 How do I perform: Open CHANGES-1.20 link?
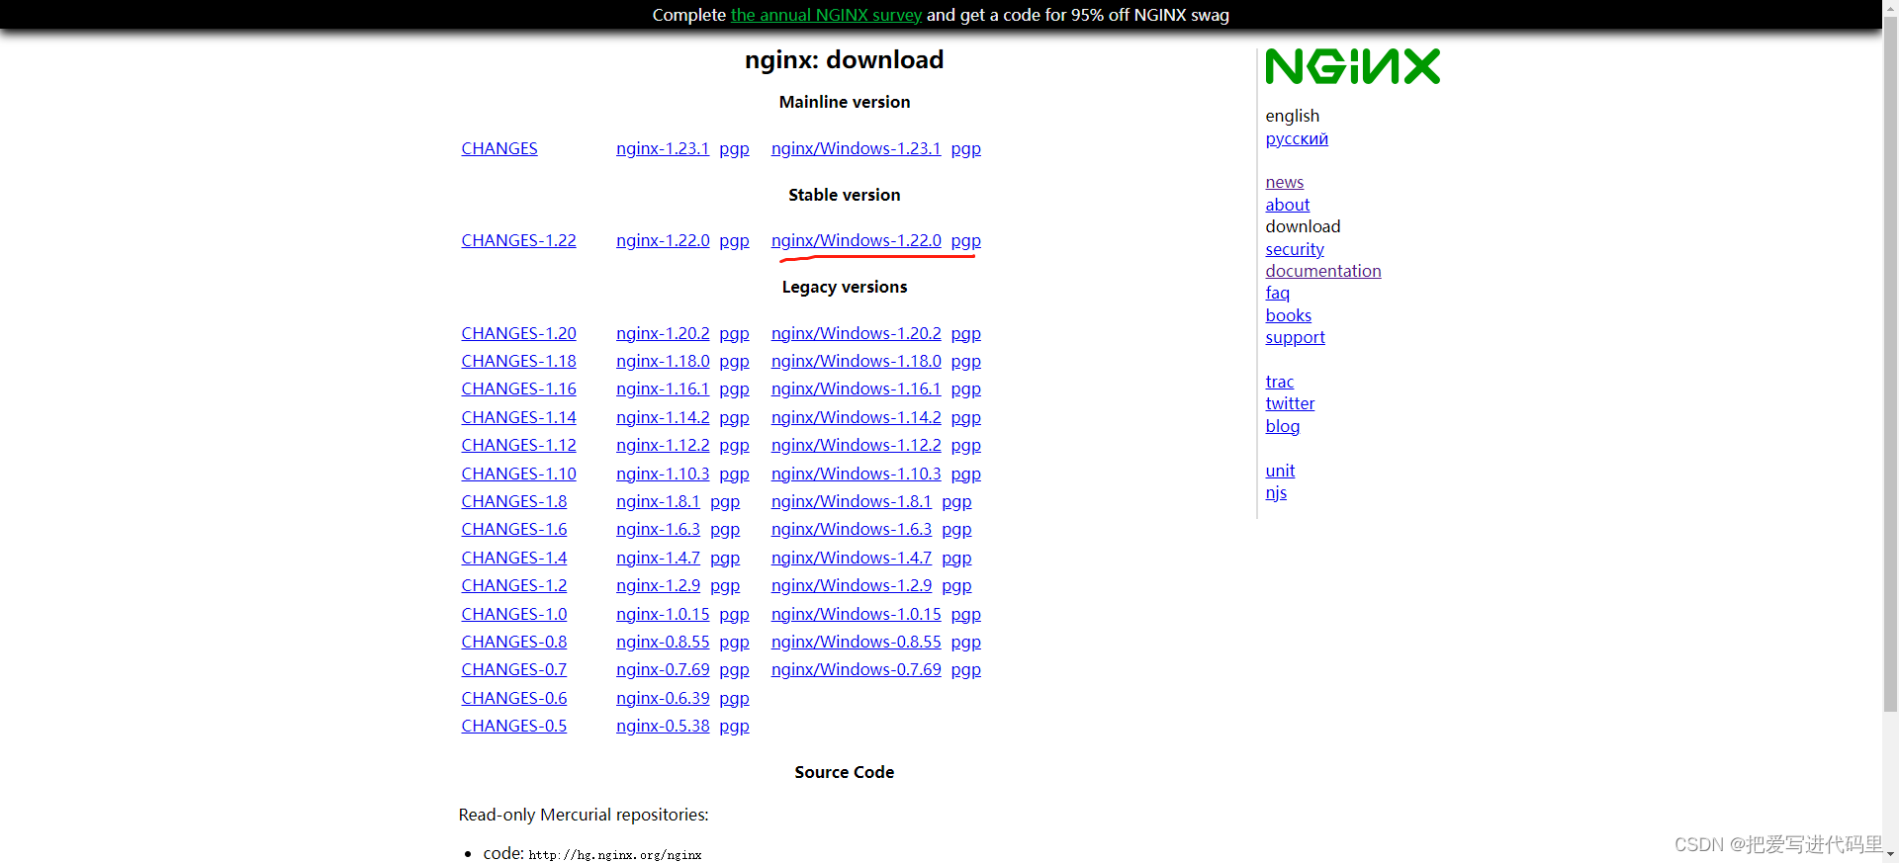[518, 333]
